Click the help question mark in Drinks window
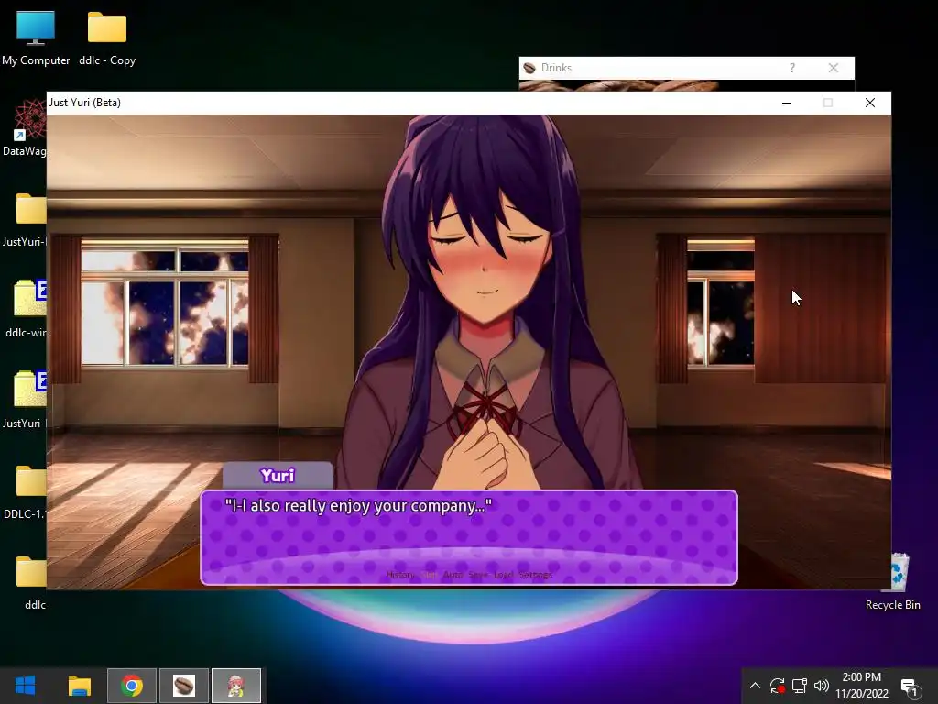The width and height of the screenshot is (938, 704). (792, 68)
